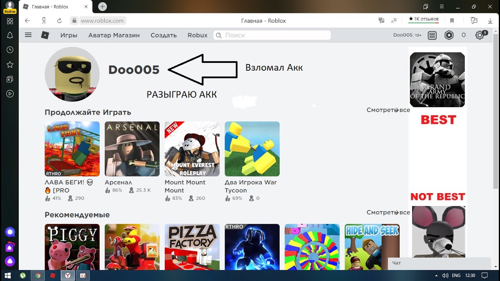Open Mount Everest Roleplay game thumbnail

192,149
